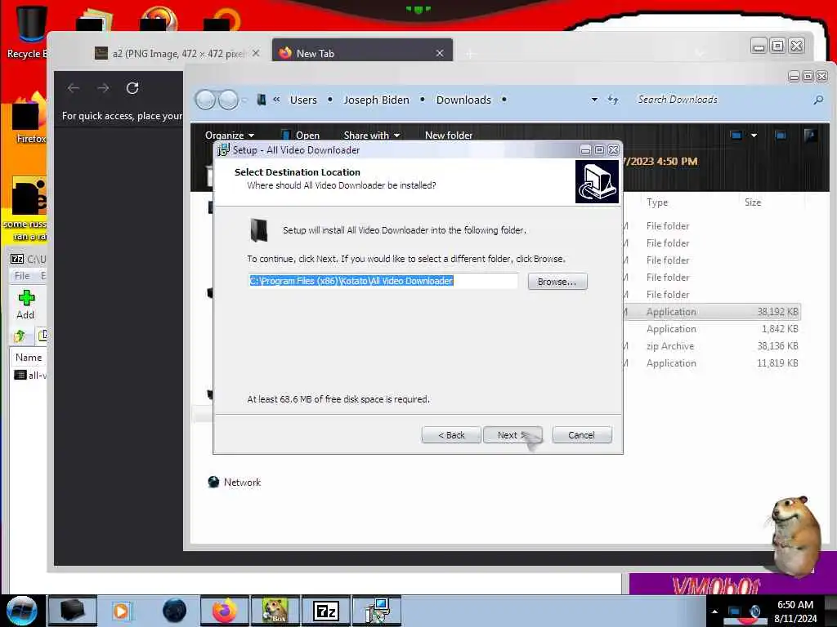Viewport: 837px width, 627px height.
Task: Sort files by the Type column
Action: click(657, 202)
